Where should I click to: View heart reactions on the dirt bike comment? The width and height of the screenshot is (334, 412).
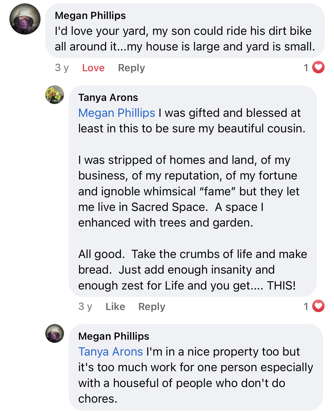click(x=318, y=68)
